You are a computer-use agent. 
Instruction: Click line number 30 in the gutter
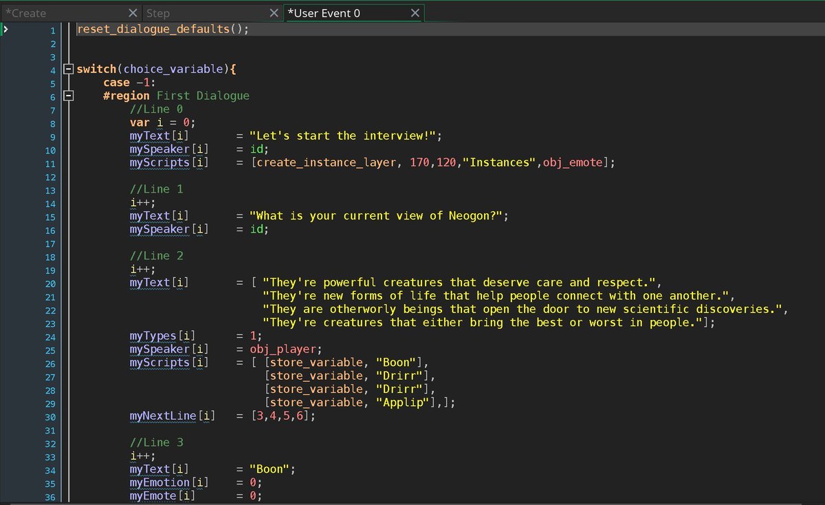click(x=49, y=416)
